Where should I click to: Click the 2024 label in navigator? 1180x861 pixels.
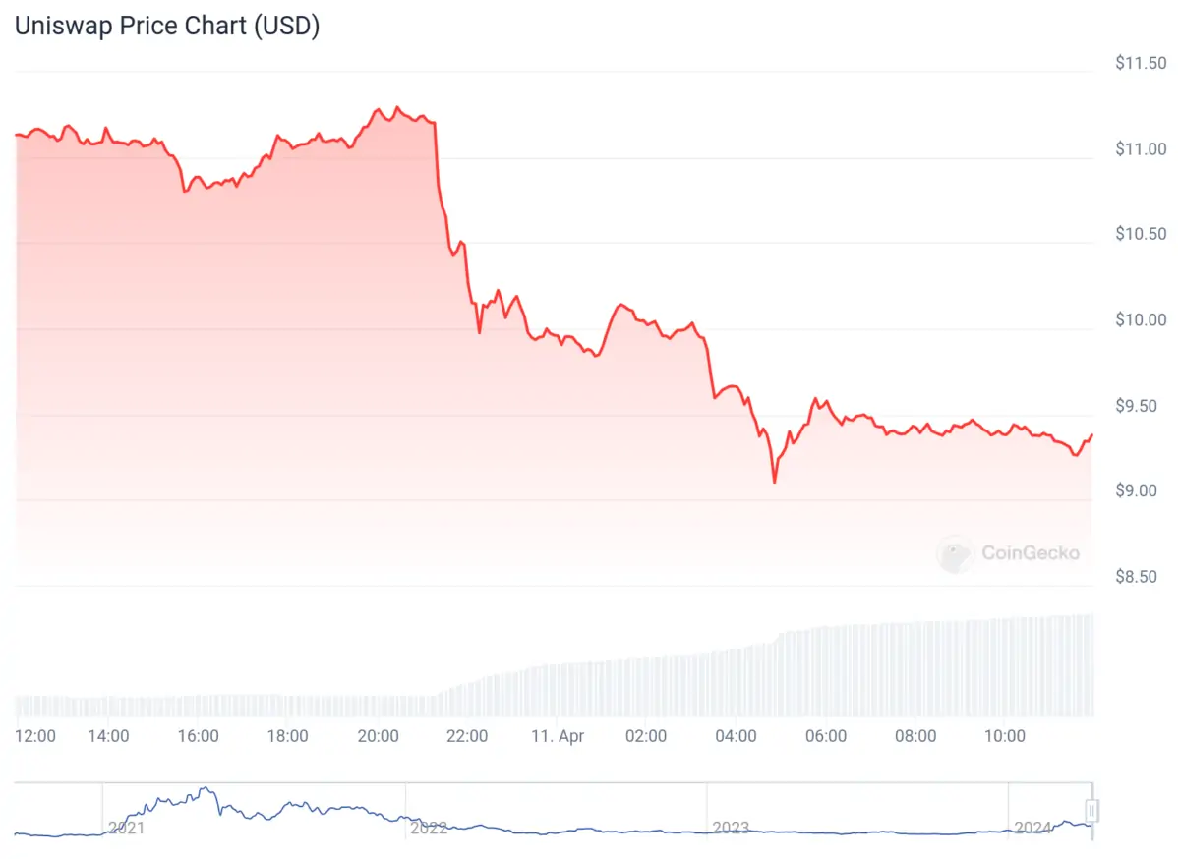(1033, 828)
